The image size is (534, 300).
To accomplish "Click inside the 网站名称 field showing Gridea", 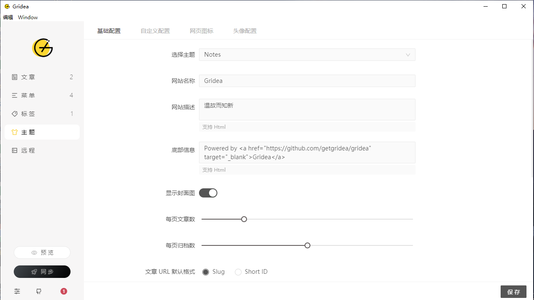I will tap(307, 80).
